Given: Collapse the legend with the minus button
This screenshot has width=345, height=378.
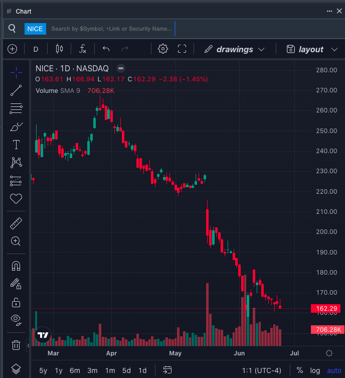Looking at the screenshot, I should pyautogui.click(x=121, y=68).
